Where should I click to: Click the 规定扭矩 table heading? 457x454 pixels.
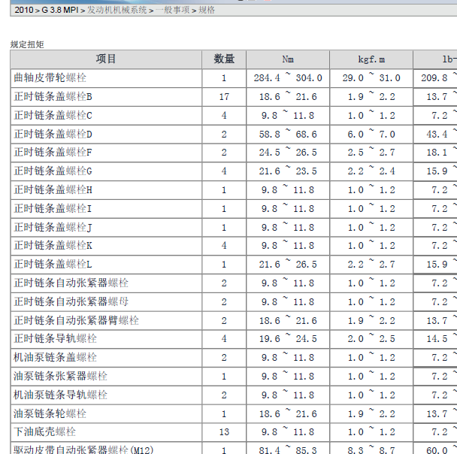click(27, 44)
